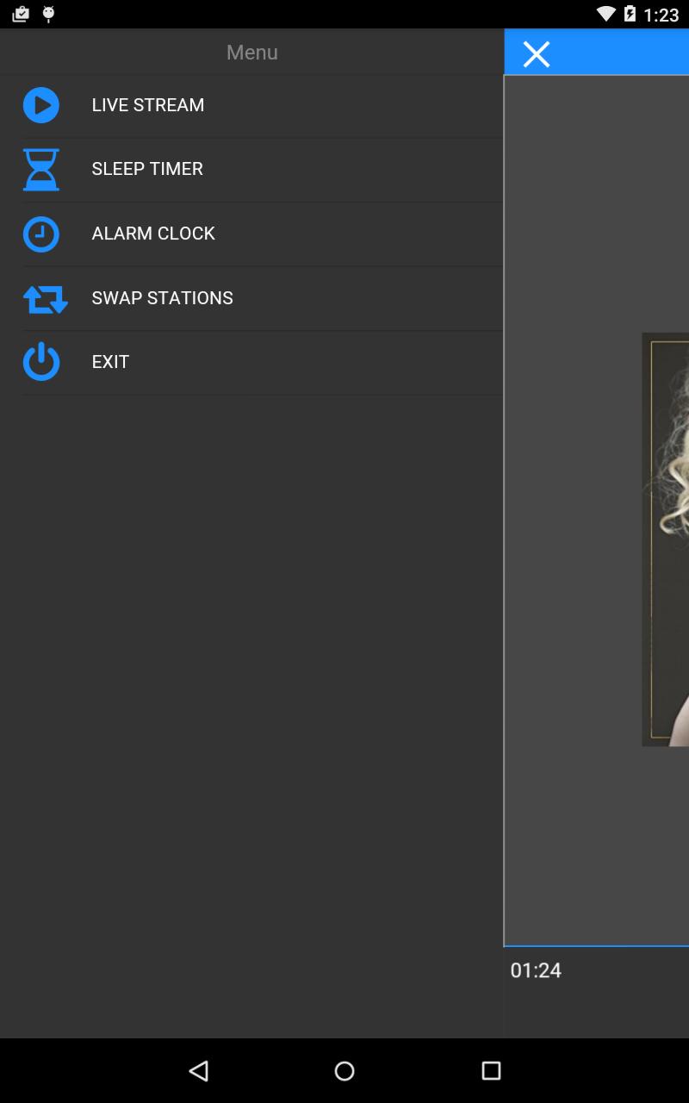
Task: Tap the 01:24 elapsed time label
Action: pos(536,970)
